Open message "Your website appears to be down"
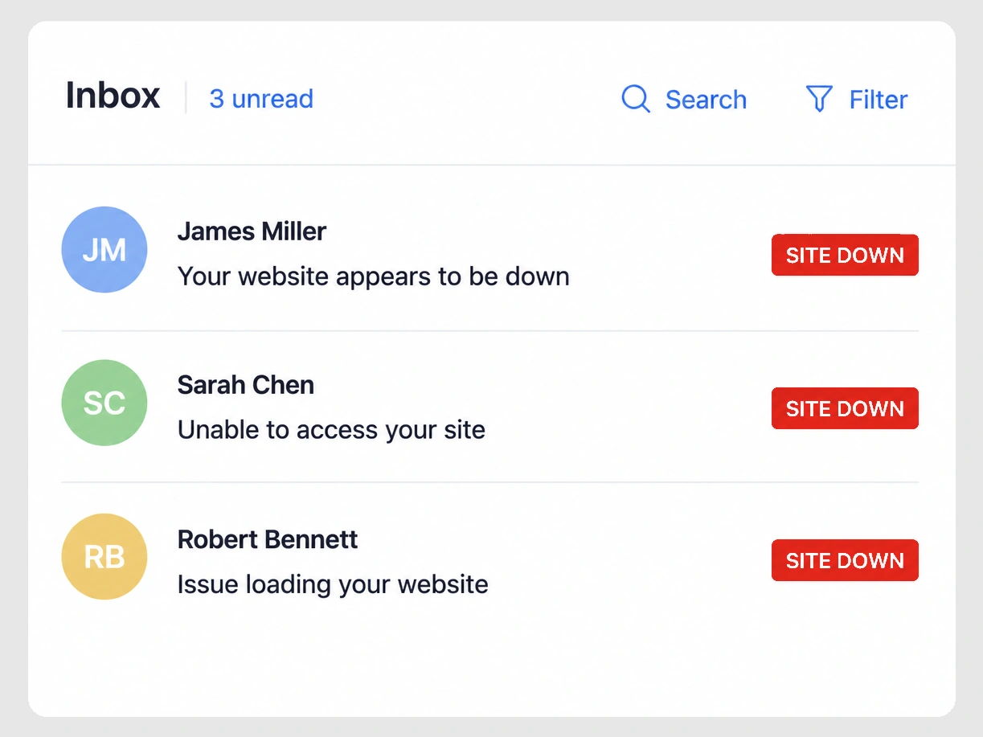The width and height of the screenshot is (983, 737). 373,276
